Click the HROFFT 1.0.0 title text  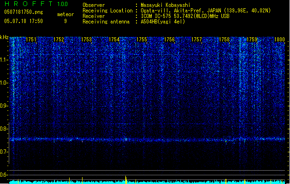tap(36, 4)
